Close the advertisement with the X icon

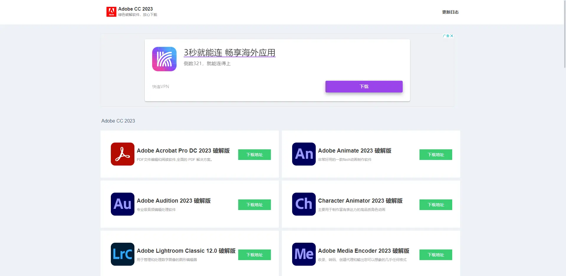(x=452, y=36)
